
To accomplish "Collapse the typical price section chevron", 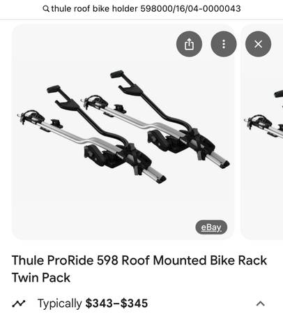I will (x=261, y=304).
